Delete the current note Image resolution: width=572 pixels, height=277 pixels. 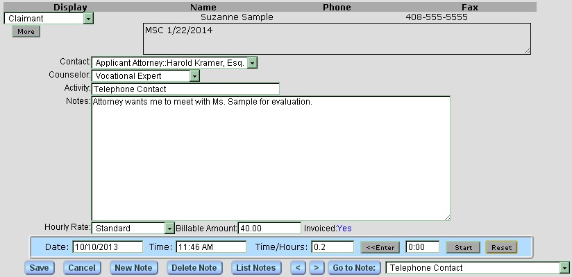point(194,268)
